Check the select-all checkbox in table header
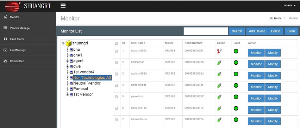This screenshot has width=300, height=128. pos(116,43)
